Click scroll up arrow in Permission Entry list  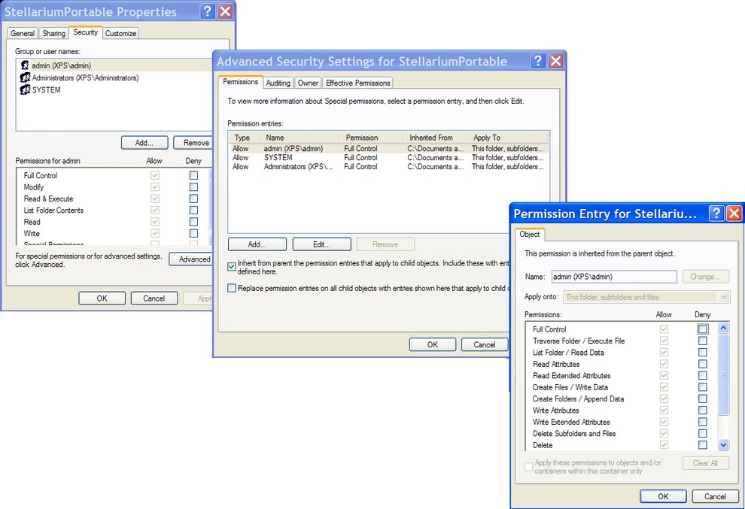click(723, 328)
